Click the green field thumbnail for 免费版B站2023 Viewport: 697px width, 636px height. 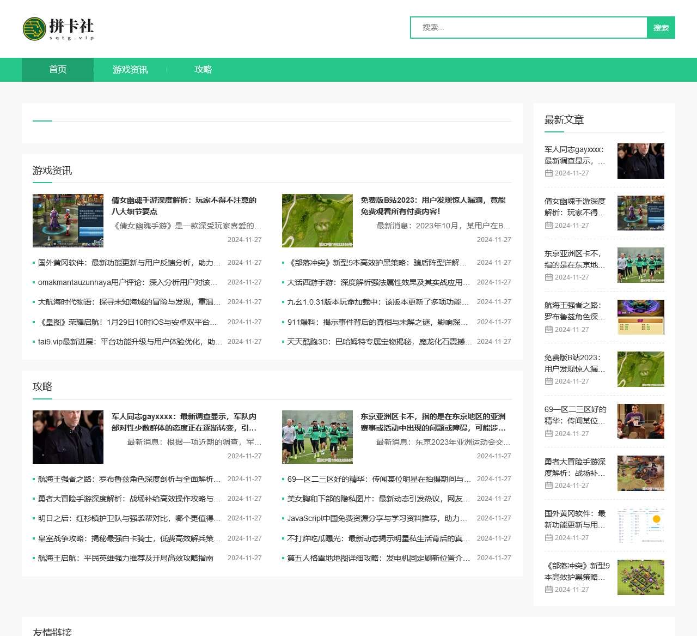(317, 221)
